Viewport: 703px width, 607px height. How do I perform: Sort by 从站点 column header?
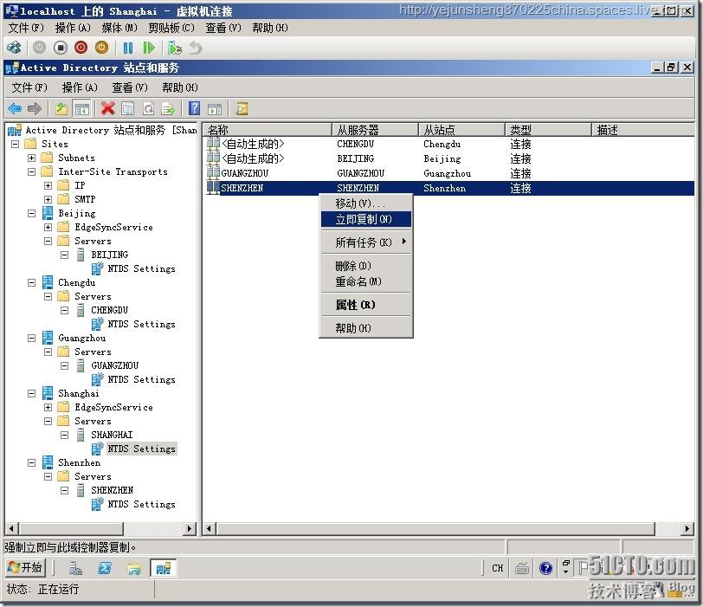461,130
